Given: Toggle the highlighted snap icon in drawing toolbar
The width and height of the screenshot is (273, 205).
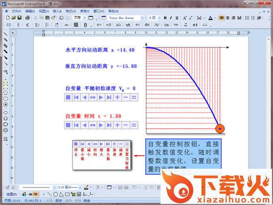Looking at the screenshot, I should pyautogui.click(x=36, y=194).
